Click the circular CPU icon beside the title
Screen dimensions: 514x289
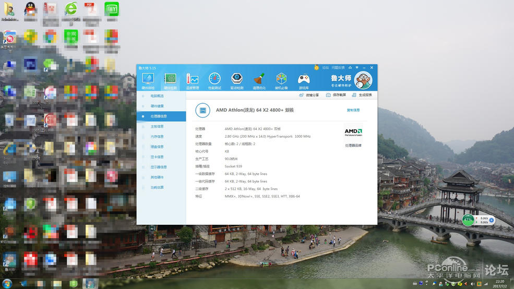(x=202, y=111)
